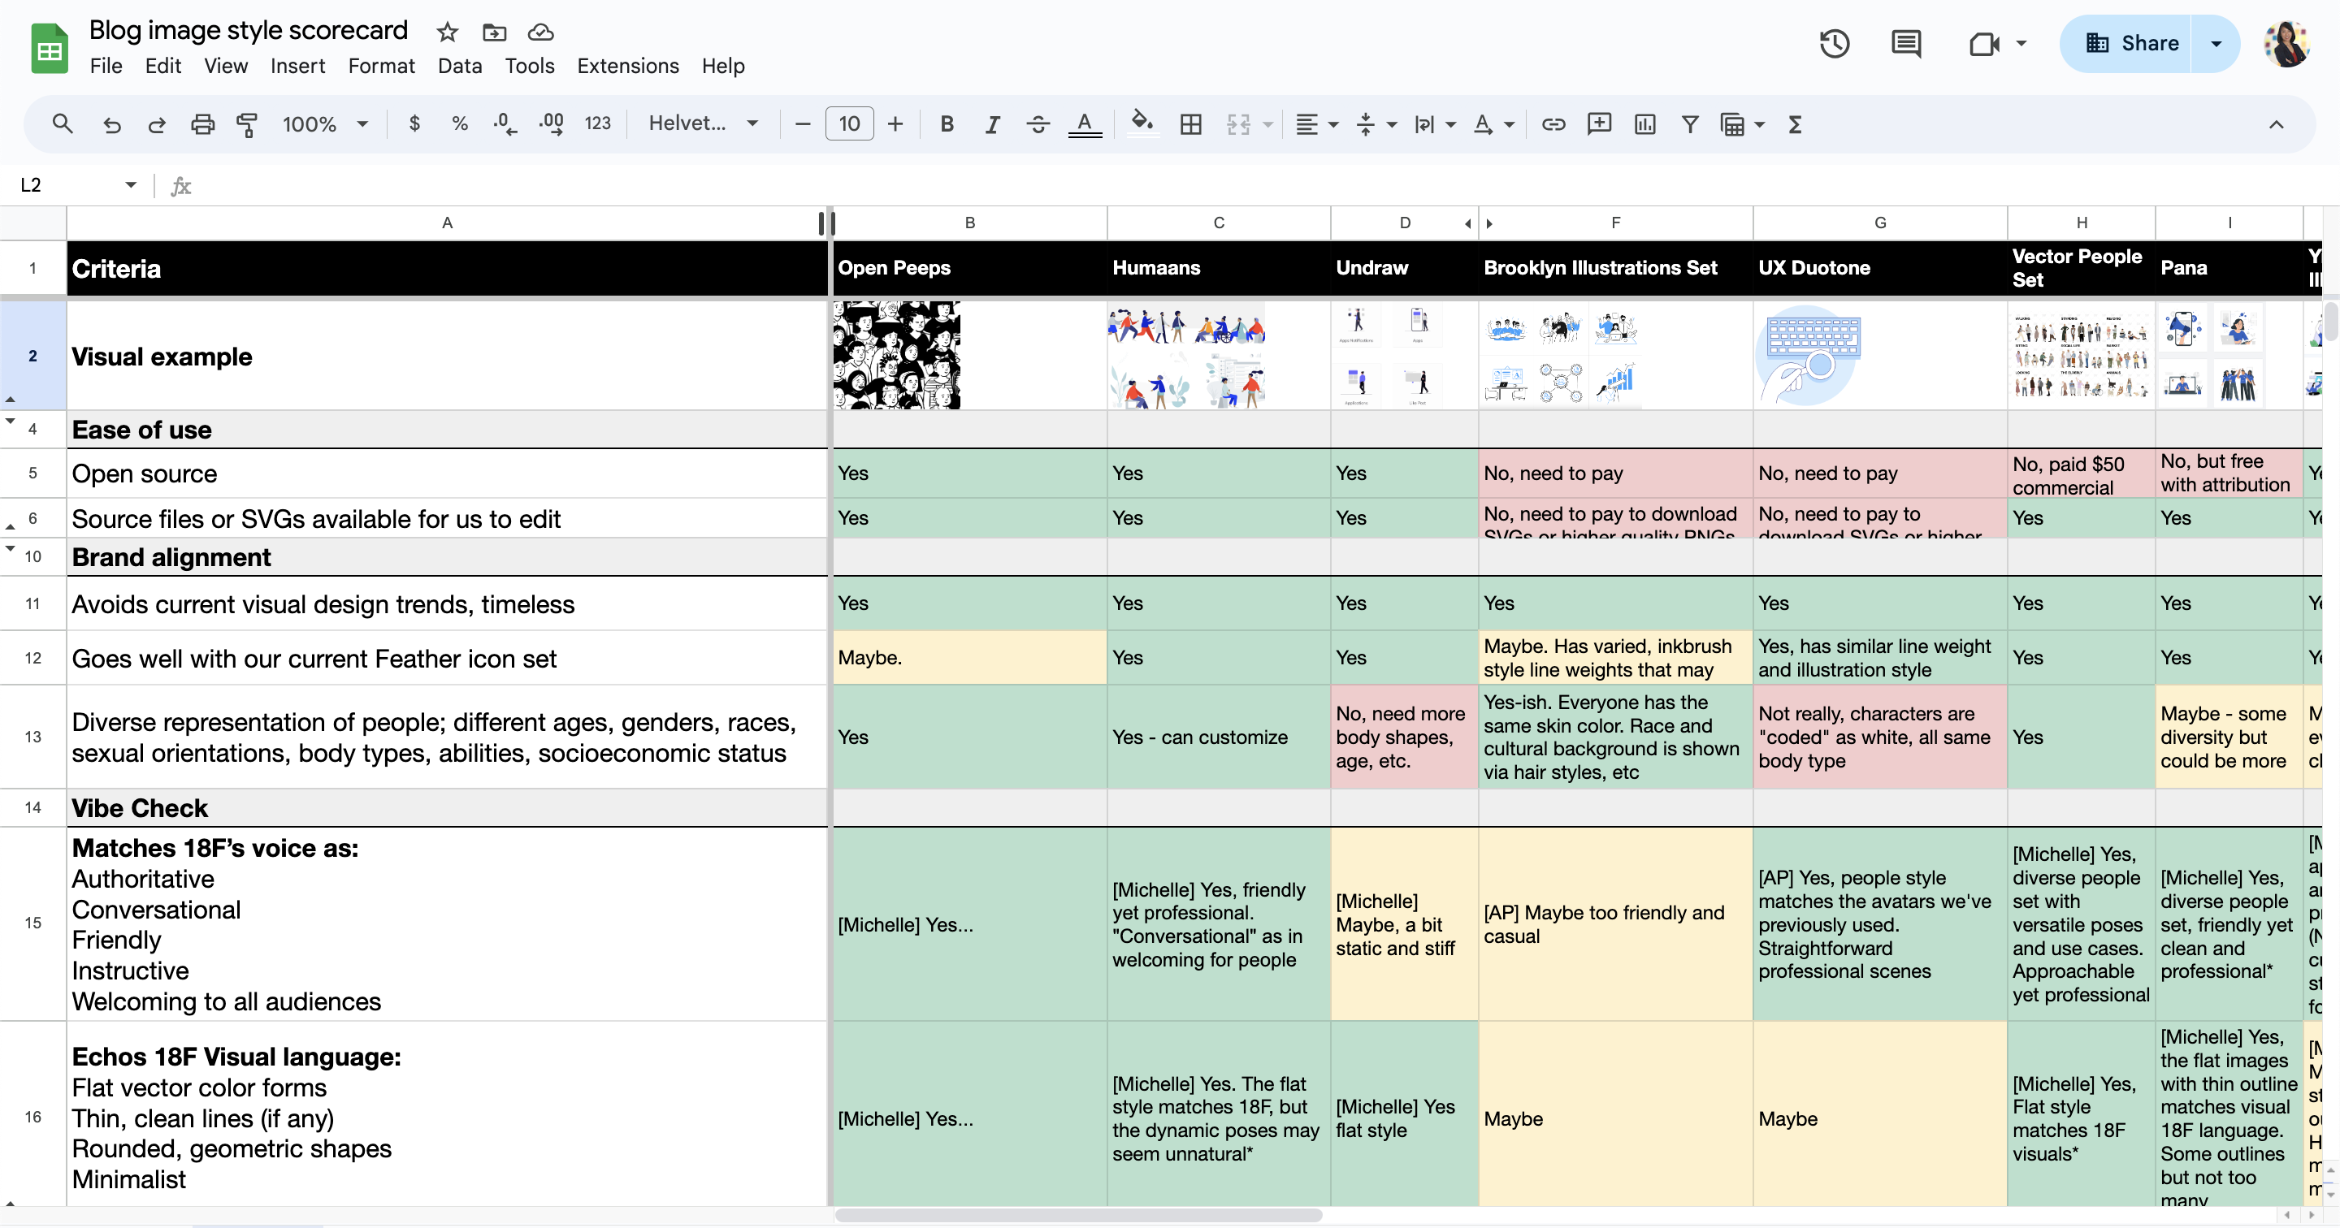
Task: Open horizontal align dropdown
Action: pyautogui.click(x=1316, y=123)
